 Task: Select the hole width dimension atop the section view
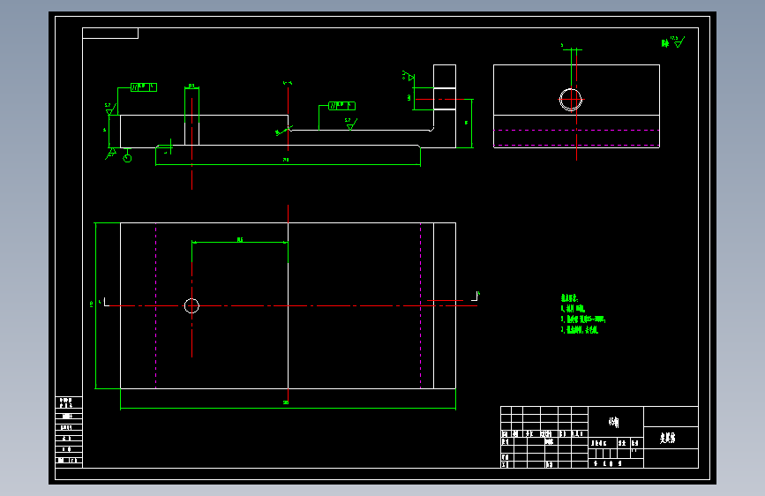[x=191, y=87]
